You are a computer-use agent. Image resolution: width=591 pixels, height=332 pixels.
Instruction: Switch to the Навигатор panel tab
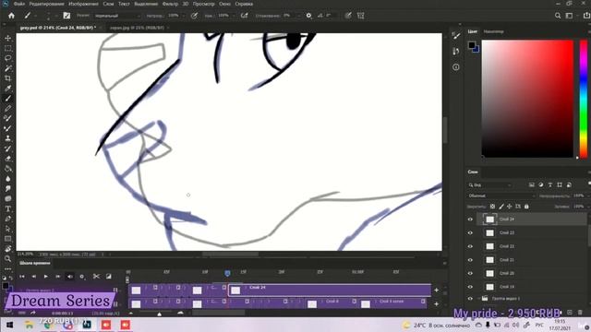[x=493, y=31]
